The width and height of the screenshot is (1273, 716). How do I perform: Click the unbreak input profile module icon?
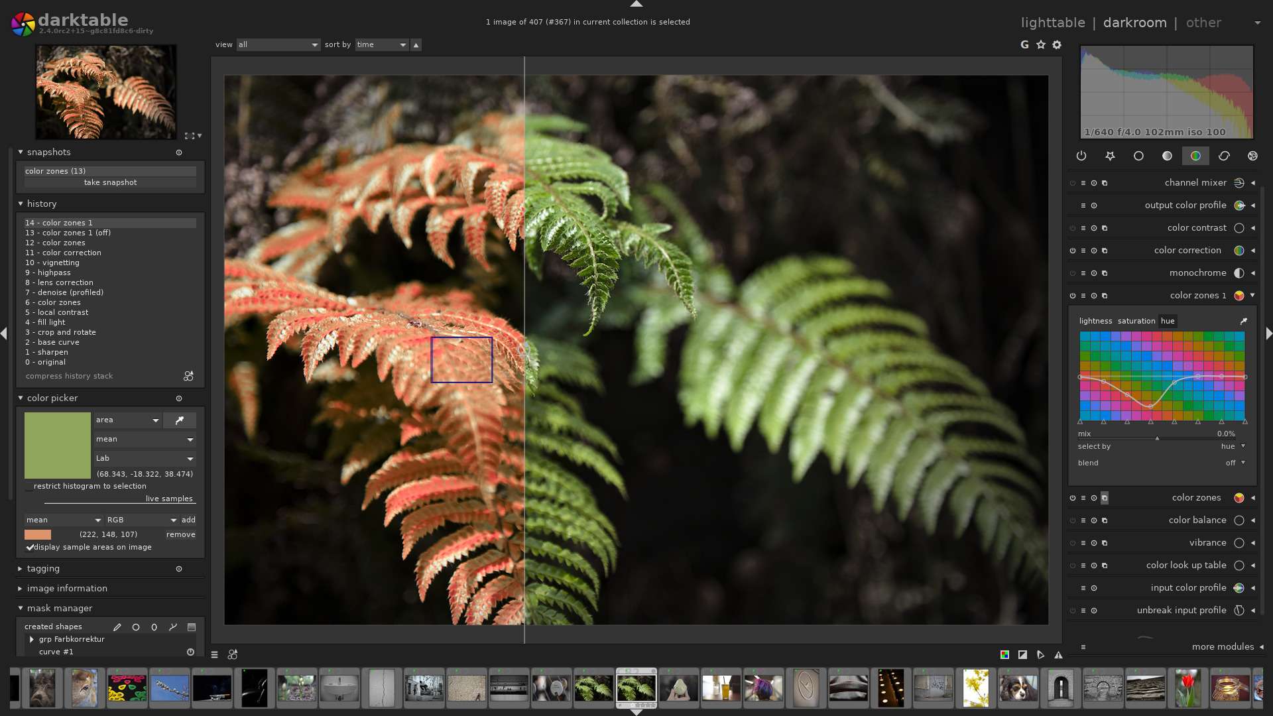tap(1239, 609)
